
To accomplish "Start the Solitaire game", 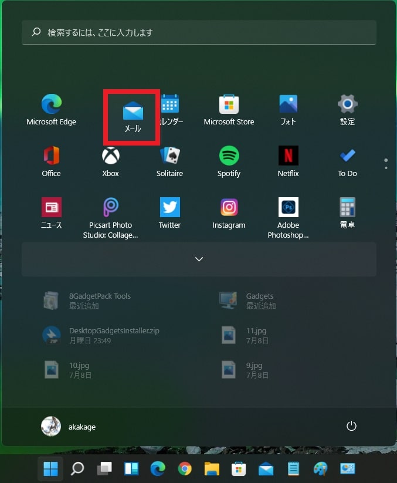I will tap(169, 162).
